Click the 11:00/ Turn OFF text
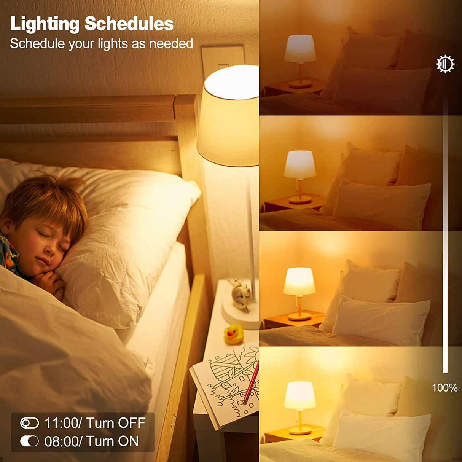This screenshot has height=462, width=462. point(95,423)
